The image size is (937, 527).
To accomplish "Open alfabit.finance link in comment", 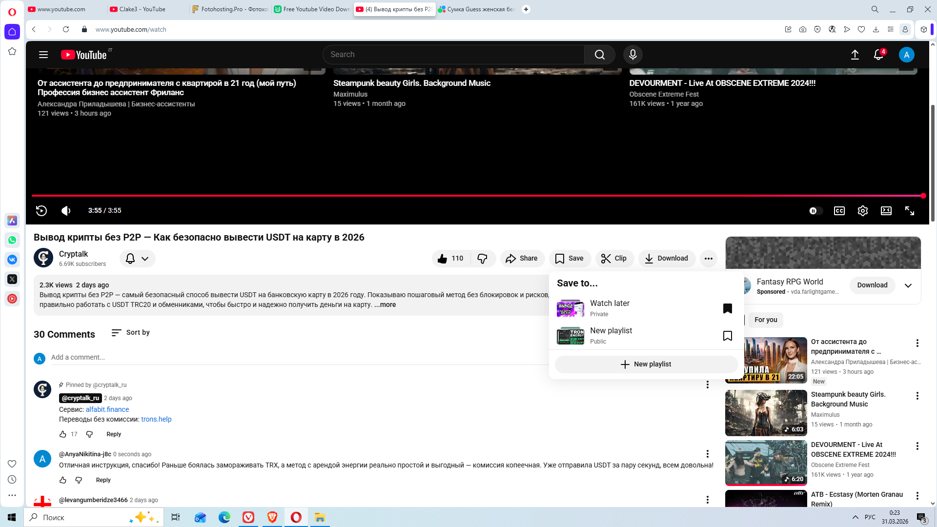I will tap(107, 409).
